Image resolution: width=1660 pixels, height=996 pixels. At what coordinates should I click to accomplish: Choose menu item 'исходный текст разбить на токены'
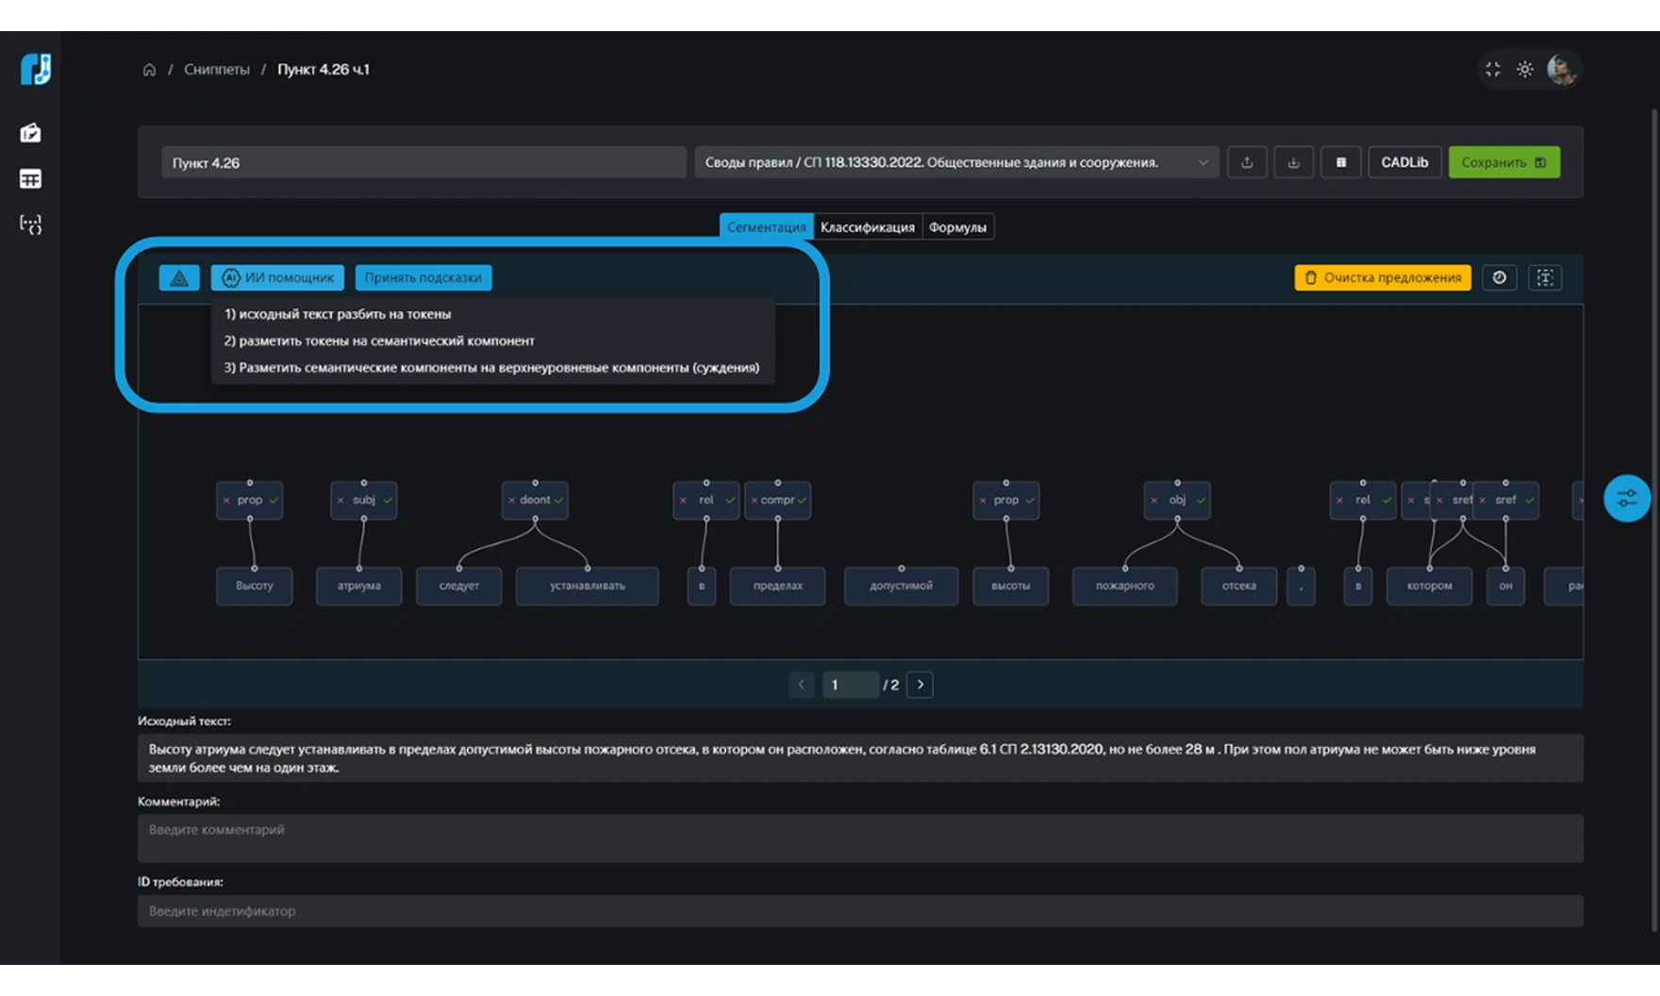[338, 314]
